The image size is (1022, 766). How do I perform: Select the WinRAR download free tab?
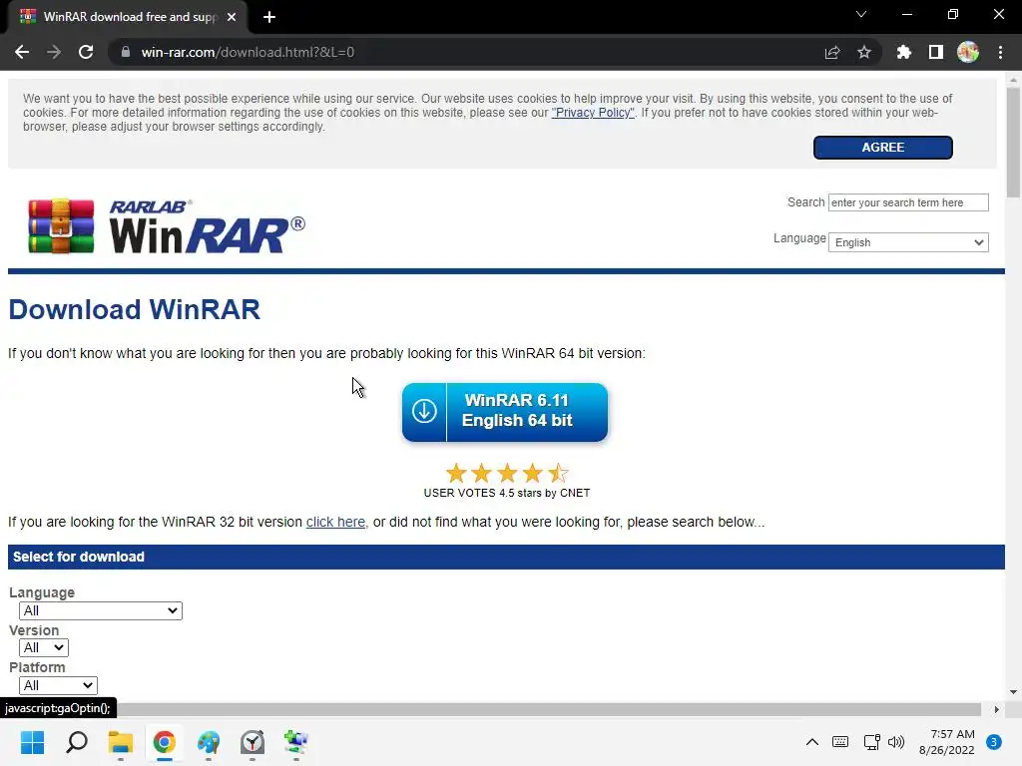(x=128, y=17)
